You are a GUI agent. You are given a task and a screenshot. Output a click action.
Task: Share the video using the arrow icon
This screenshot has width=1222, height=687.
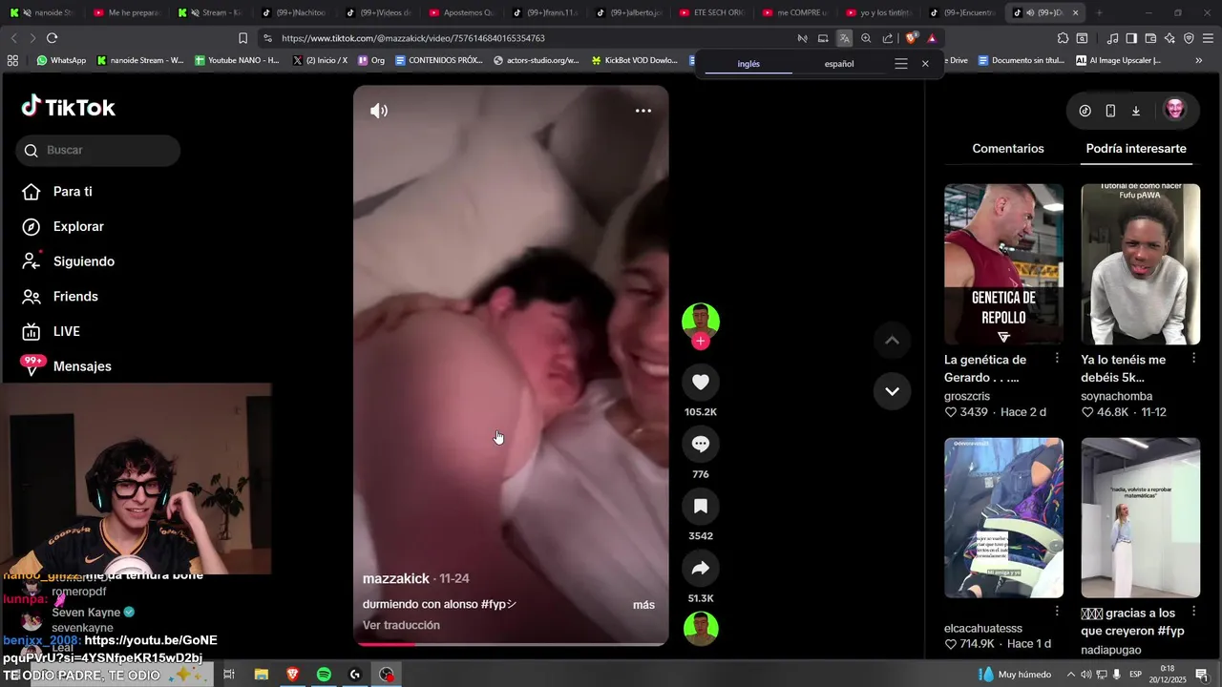[x=701, y=569]
